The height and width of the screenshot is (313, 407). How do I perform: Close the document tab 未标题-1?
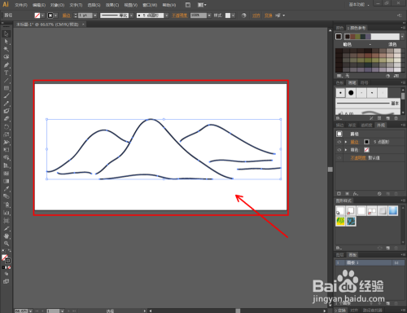(x=83, y=24)
